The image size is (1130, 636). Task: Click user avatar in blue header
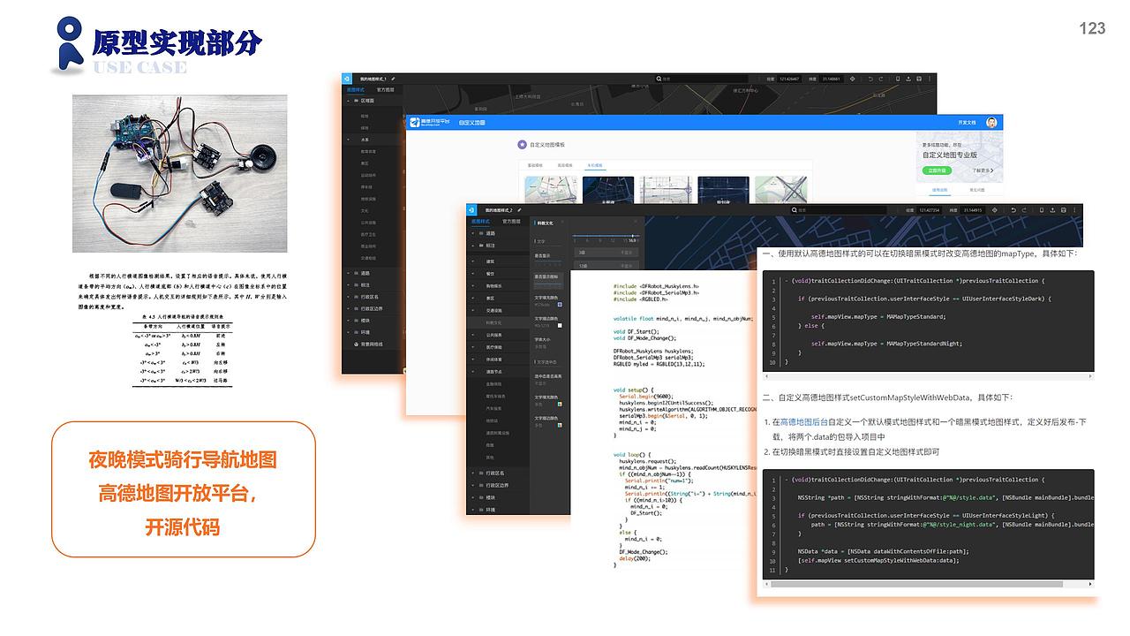tap(991, 122)
